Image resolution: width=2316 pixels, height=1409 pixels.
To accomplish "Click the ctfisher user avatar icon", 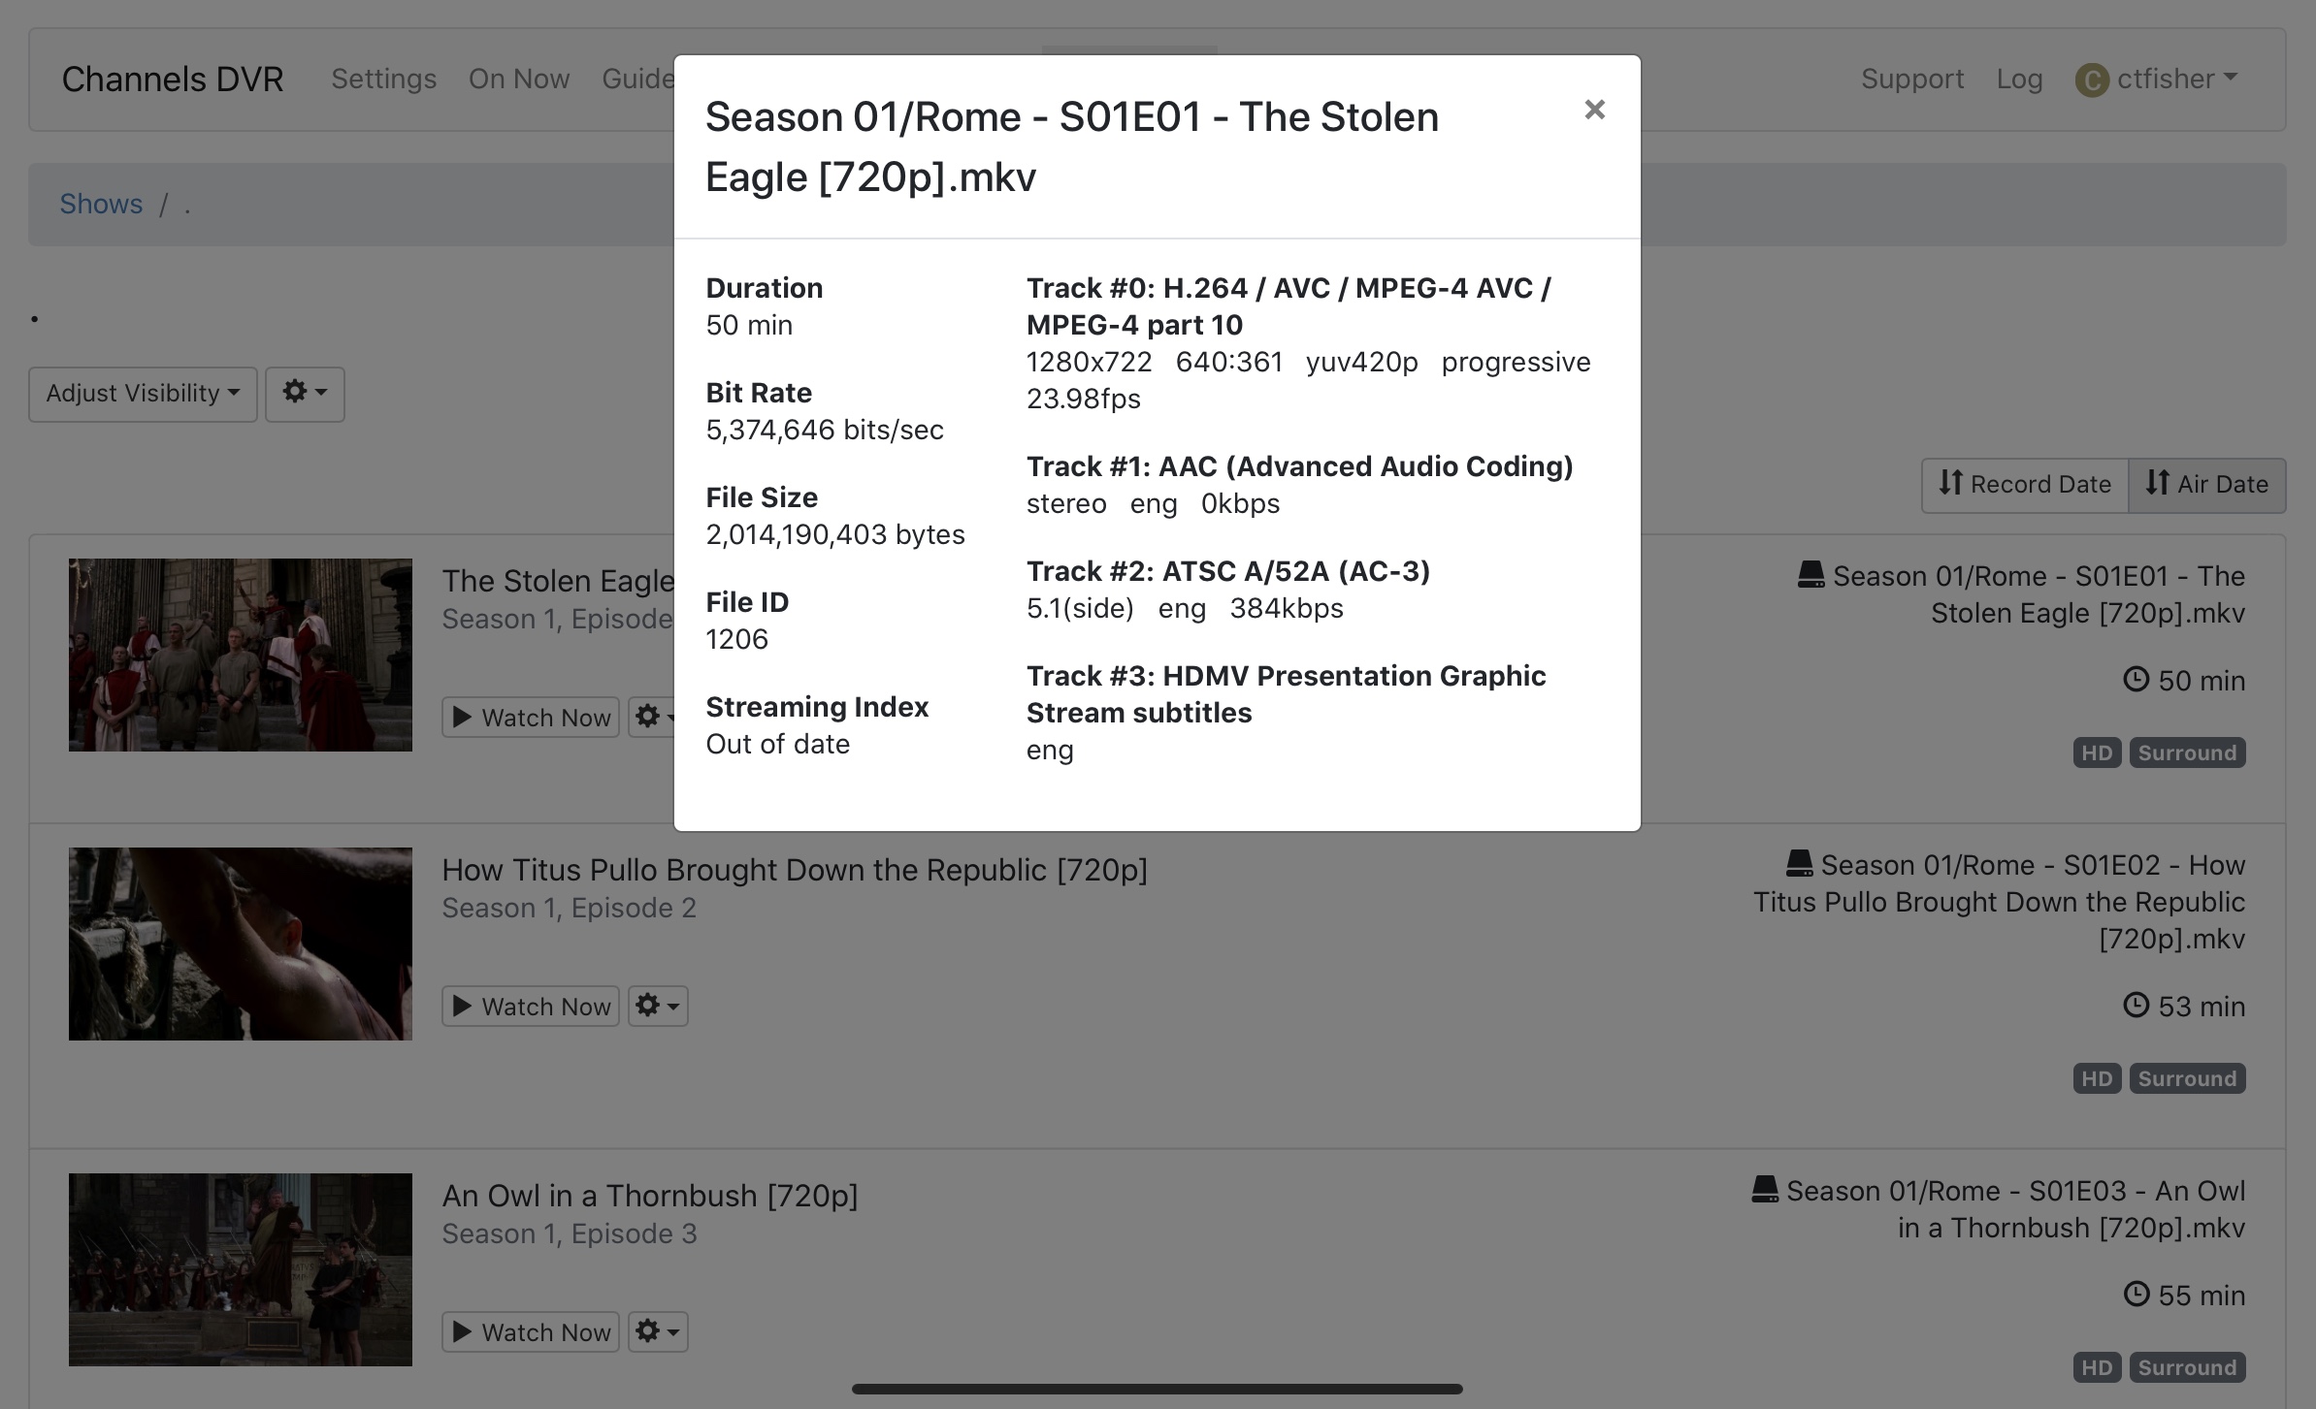I will pyautogui.click(x=2092, y=80).
